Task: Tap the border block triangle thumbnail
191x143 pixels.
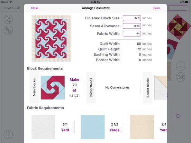Action: tap(161, 87)
